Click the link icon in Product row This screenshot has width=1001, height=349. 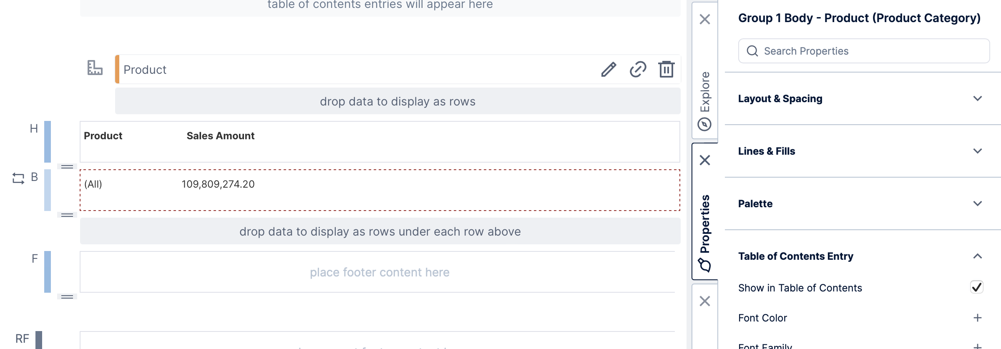click(x=638, y=69)
